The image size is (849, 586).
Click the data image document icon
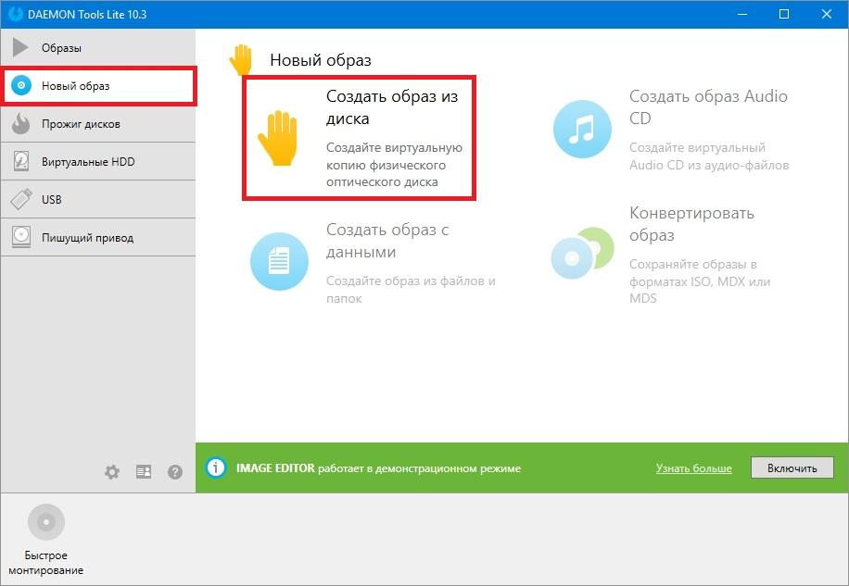point(279,261)
